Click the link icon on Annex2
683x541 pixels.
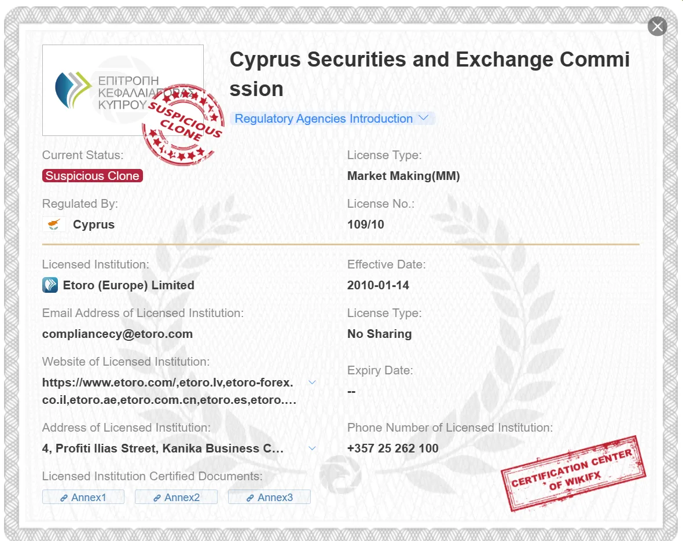tap(157, 498)
